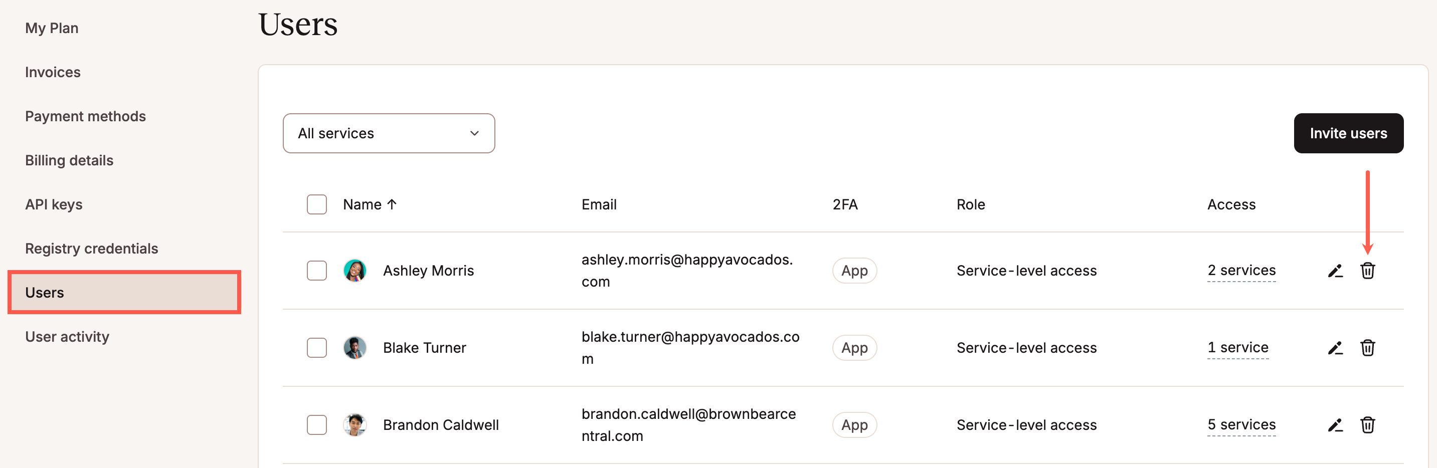Viewport: 1437px width, 468px height.
Task: Click Brandon Caldwell avatar picture
Action: pos(355,424)
